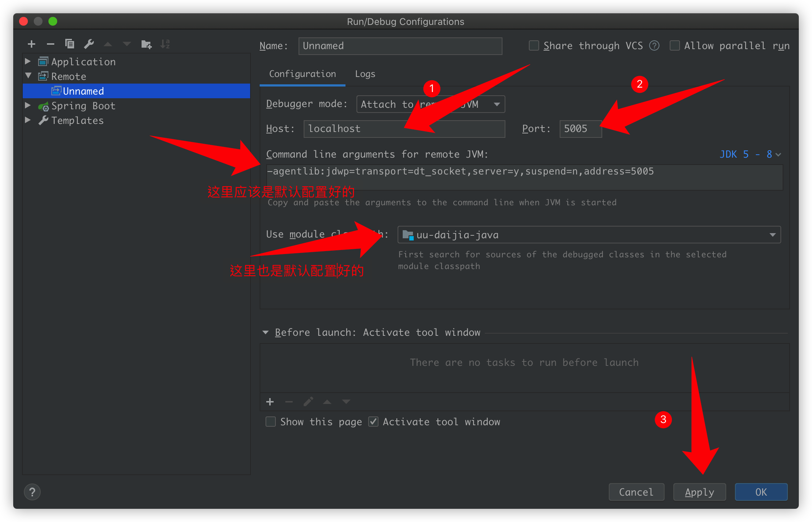This screenshot has height=522, width=812.
Task: Collapse the Before launch section
Action: point(266,332)
